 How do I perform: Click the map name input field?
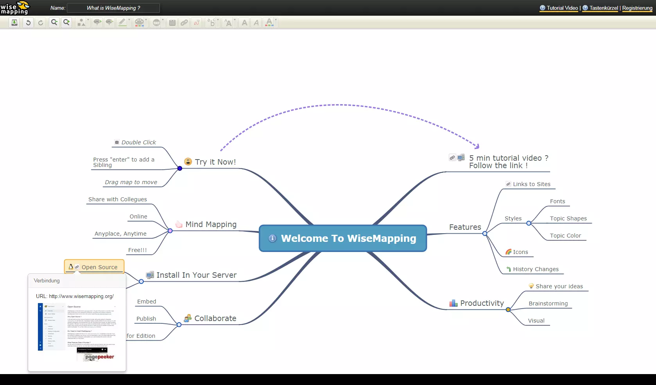(113, 8)
